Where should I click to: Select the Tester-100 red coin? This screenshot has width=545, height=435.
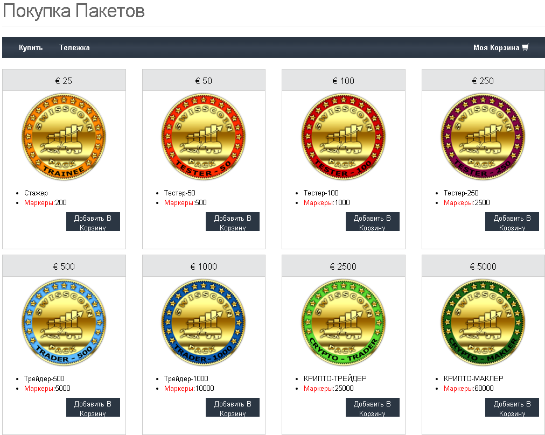point(344,137)
